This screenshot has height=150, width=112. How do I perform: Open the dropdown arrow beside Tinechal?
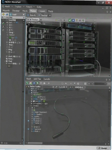tap(50, 15)
